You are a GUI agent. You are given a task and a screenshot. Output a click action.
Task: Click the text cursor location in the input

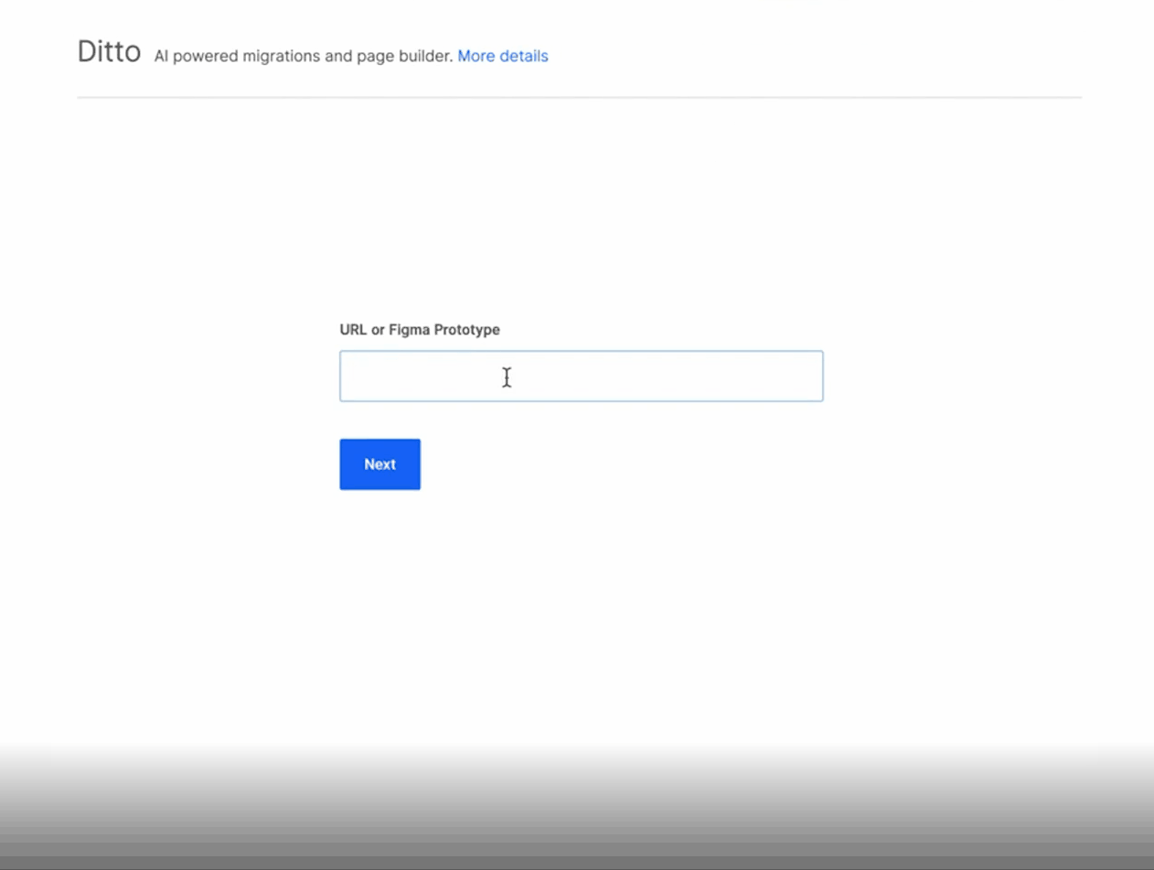(x=507, y=377)
